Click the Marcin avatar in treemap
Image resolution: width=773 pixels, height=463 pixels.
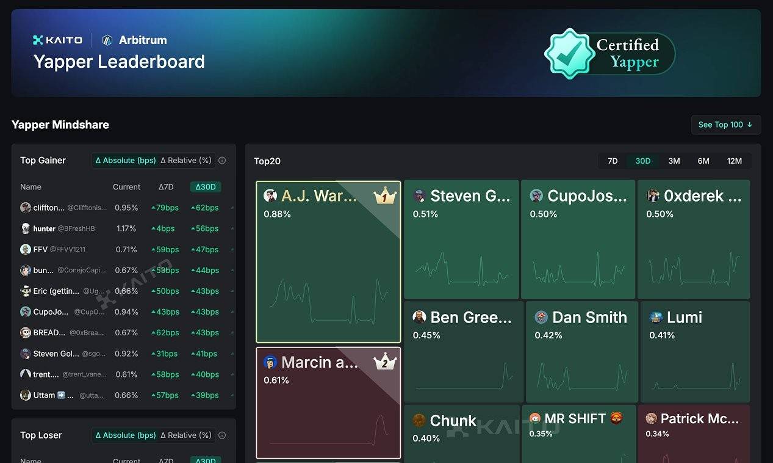pyautogui.click(x=270, y=362)
